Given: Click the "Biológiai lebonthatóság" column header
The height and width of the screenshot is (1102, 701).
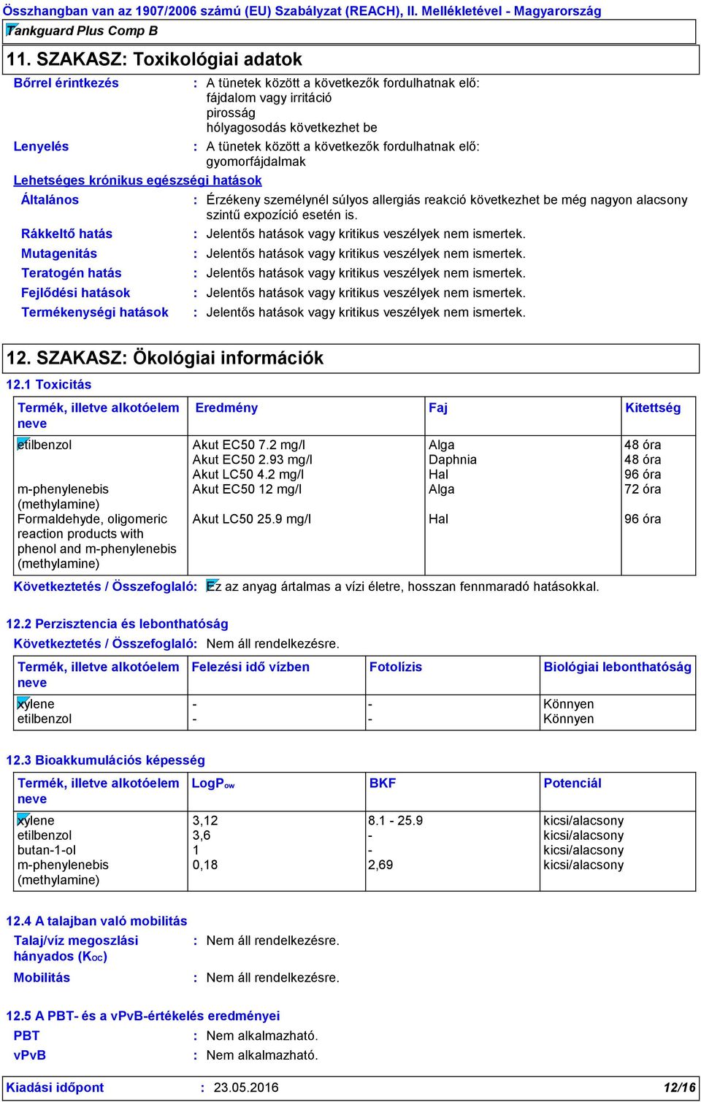Looking at the screenshot, I should (x=618, y=667).
